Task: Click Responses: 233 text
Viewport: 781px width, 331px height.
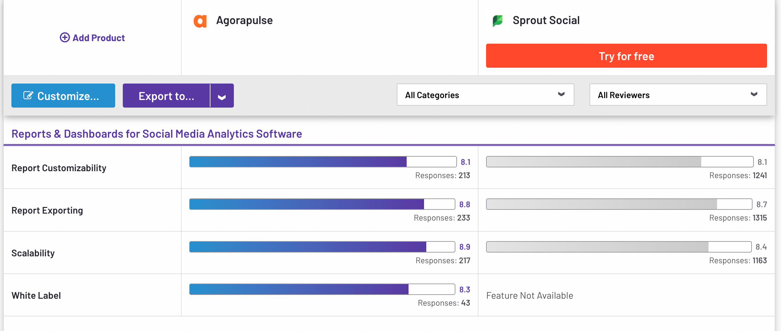Action: (x=442, y=218)
